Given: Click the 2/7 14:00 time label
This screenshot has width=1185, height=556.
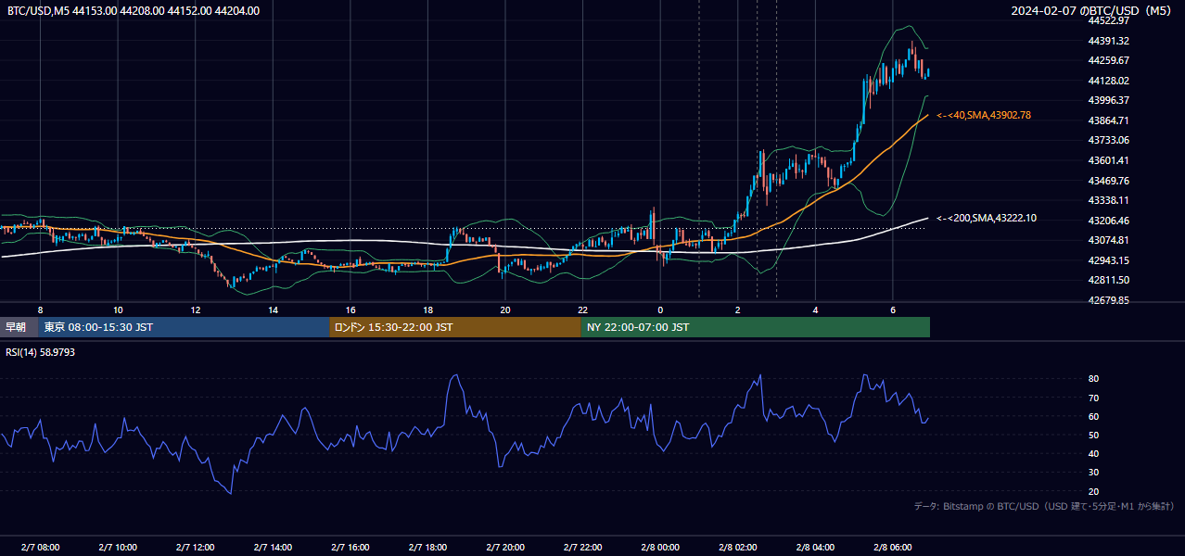Looking at the screenshot, I should (x=273, y=548).
